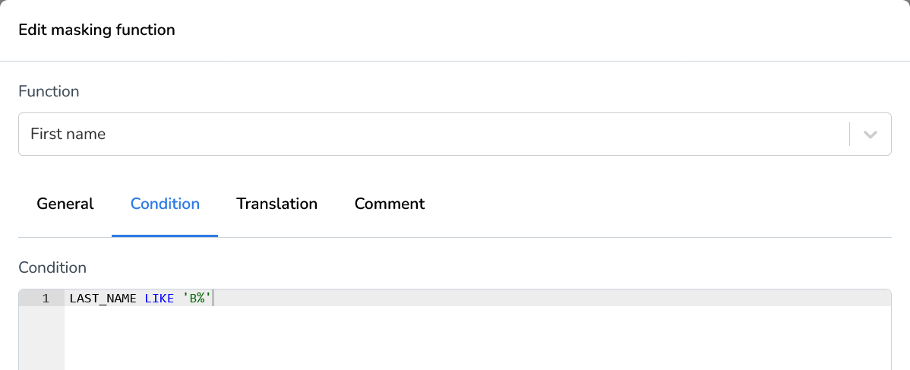Open the Translation tab
Image resolution: width=910 pixels, height=370 pixels.
(x=276, y=204)
